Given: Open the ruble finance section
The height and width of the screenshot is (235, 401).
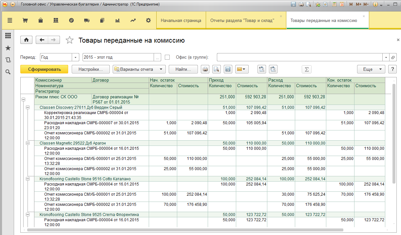Looking at the screenshot, I should (x=71, y=20).
